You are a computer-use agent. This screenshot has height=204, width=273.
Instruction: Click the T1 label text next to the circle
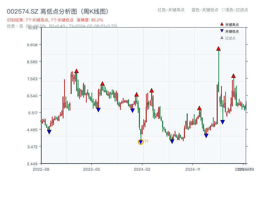(146, 141)
